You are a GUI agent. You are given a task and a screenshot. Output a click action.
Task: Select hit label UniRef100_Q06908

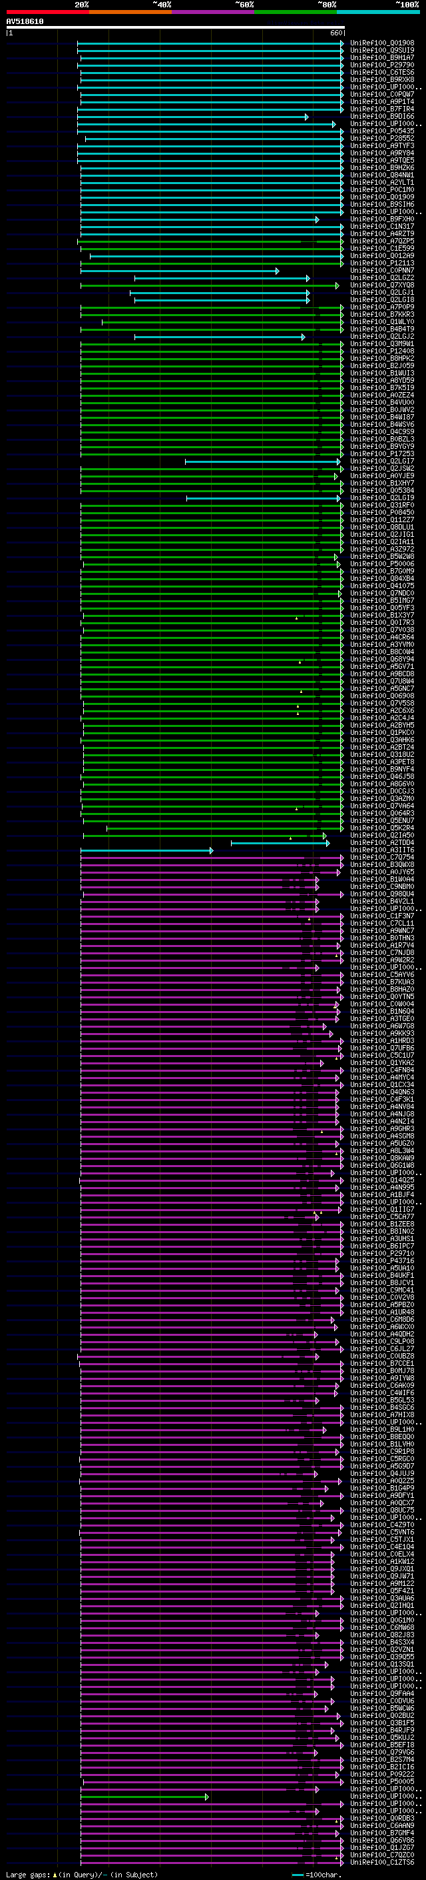tap(381, 696)
